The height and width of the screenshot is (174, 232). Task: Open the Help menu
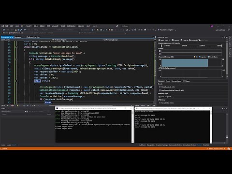(88, 26)
